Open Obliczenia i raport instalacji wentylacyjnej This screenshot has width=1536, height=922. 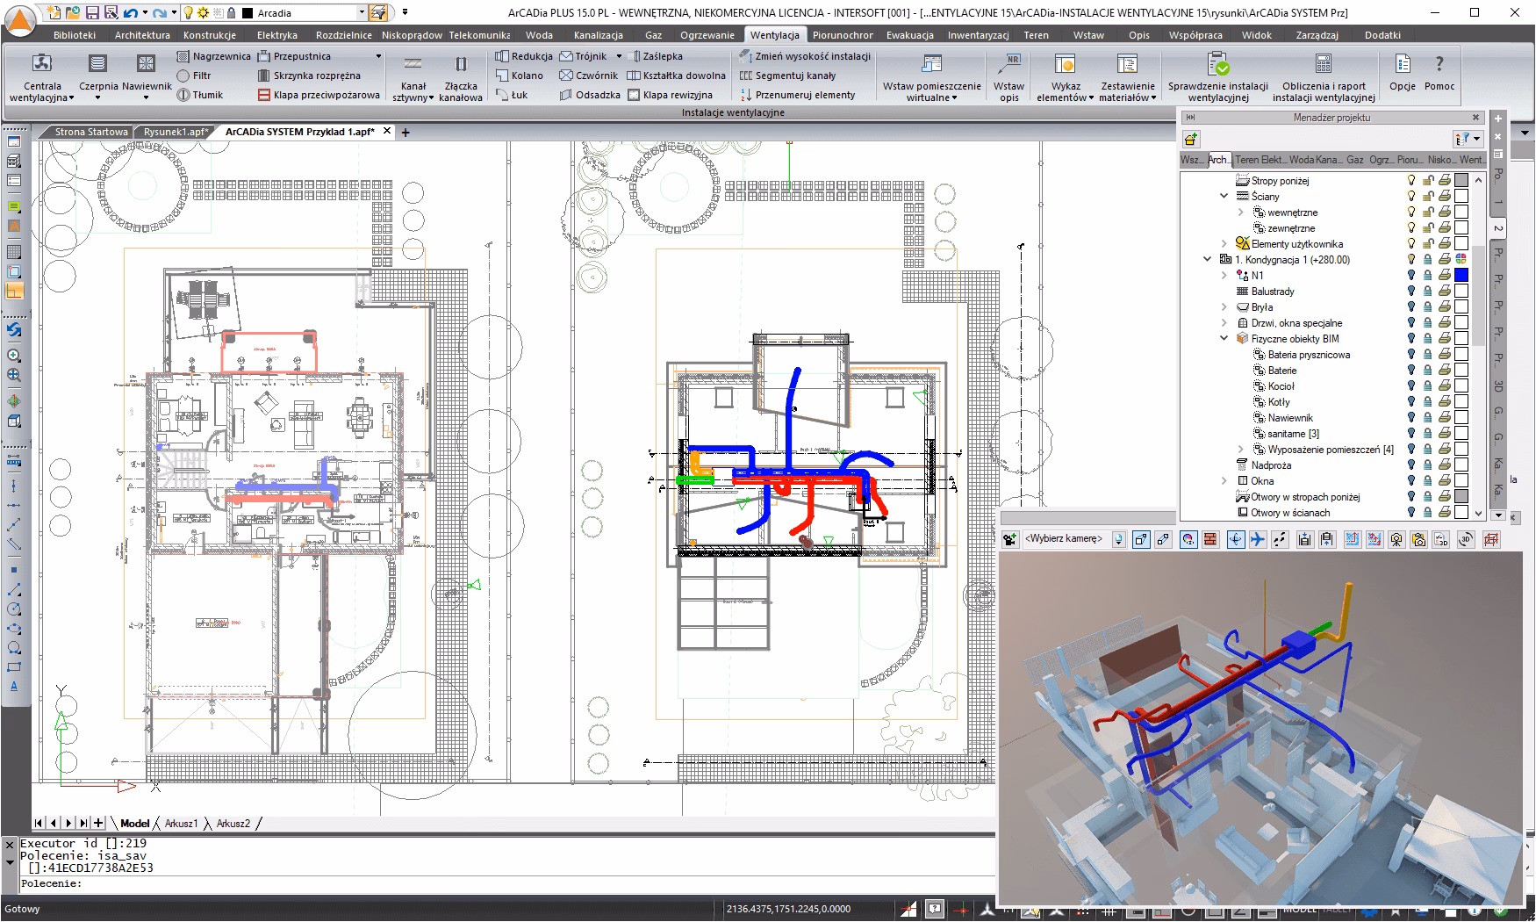point(1324,77)
